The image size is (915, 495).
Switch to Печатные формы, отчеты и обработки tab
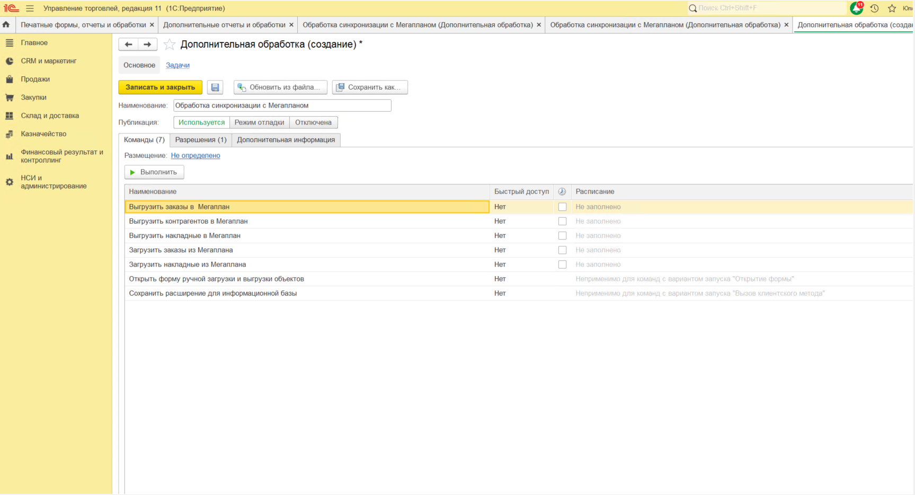pyautogui.click(x=83, y=25)
